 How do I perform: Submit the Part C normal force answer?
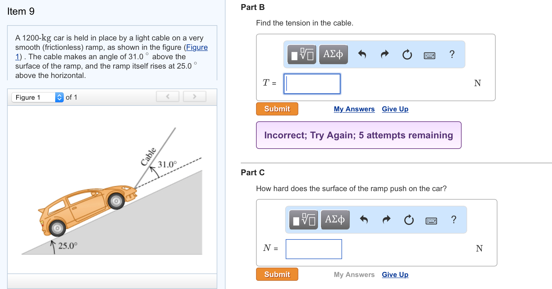(277, 274)
